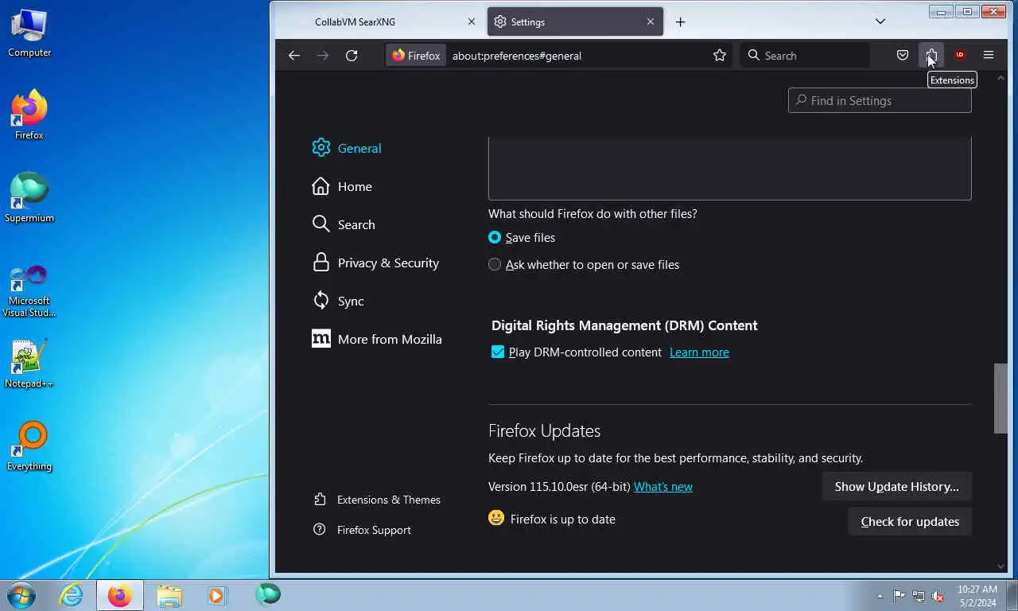
Task: Open the DRM Learn more link
Action: coord(699,352)
